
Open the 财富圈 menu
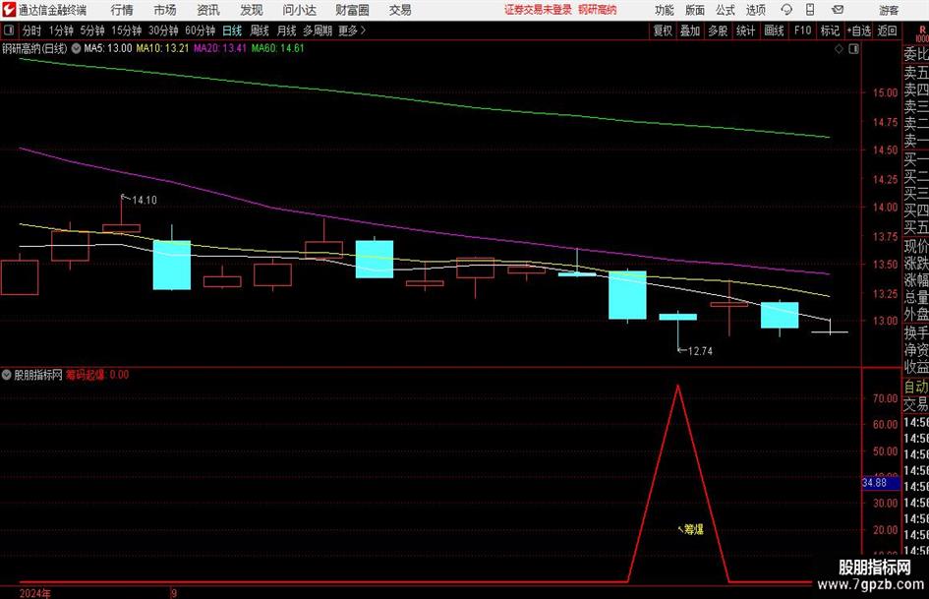[352, 10]
